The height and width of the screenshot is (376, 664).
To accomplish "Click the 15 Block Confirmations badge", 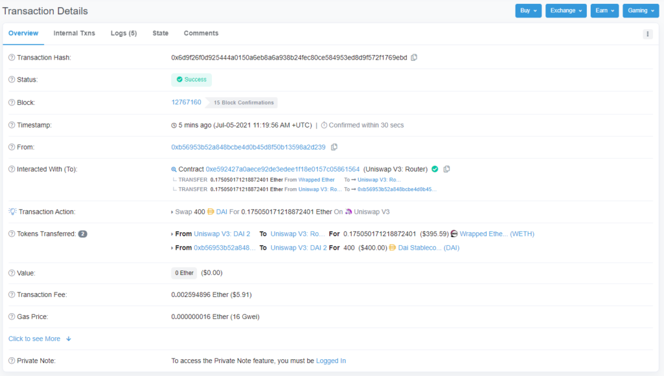I will [x=241, y=102].
